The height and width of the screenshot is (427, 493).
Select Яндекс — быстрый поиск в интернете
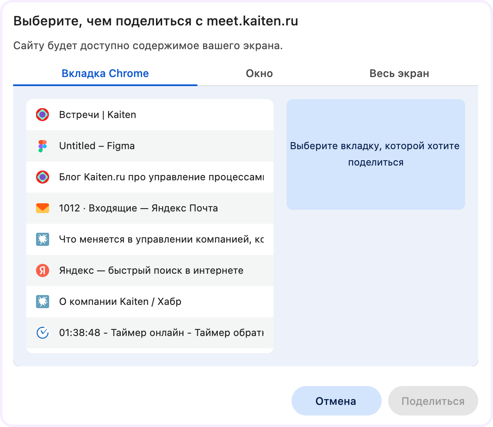[150, 270]
